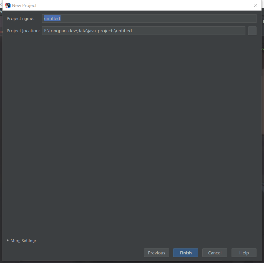The height and width of the screenshot is (263, 264).
Task: Cancel the new project wizard
Action: click(x=215, y=253)
